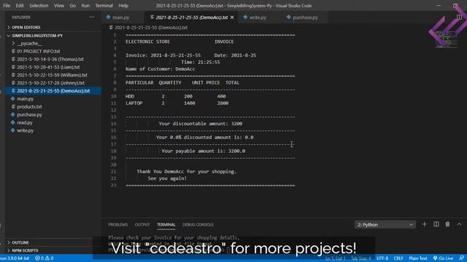Open the Thomas invoice text file
Image resolution: width=467 pixels, height=262 pixels.
tap(50, 60)
